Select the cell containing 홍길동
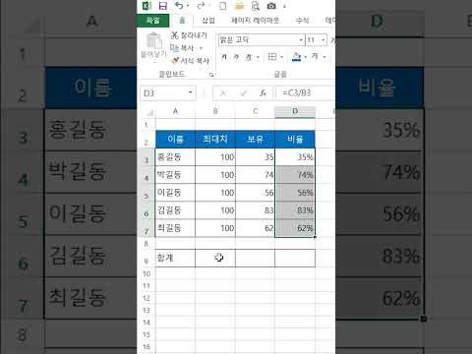 (175, 157)
